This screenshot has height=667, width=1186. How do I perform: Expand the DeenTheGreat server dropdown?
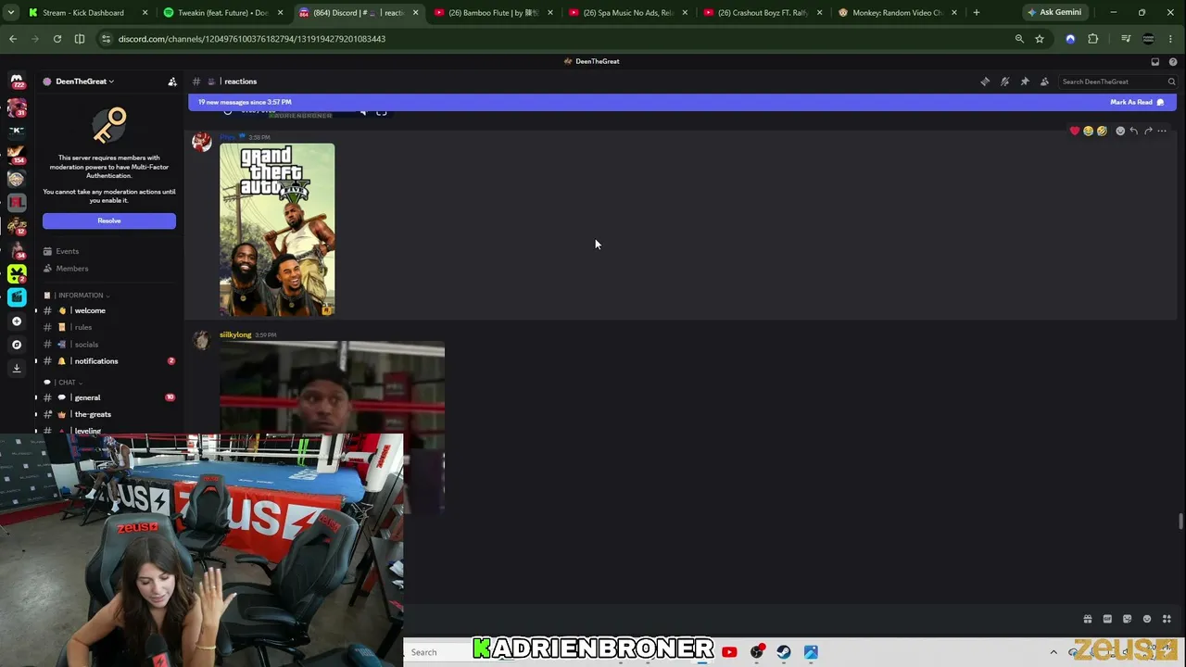point(85,82)
